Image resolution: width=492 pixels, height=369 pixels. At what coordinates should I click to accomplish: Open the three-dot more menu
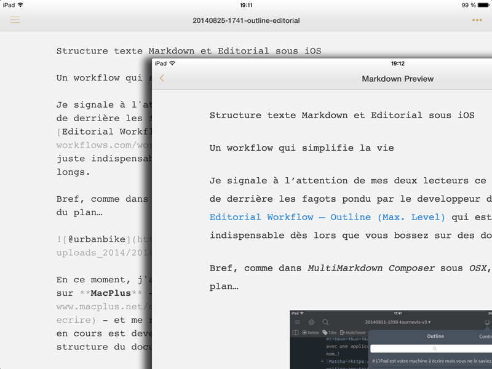pos(477,20)
